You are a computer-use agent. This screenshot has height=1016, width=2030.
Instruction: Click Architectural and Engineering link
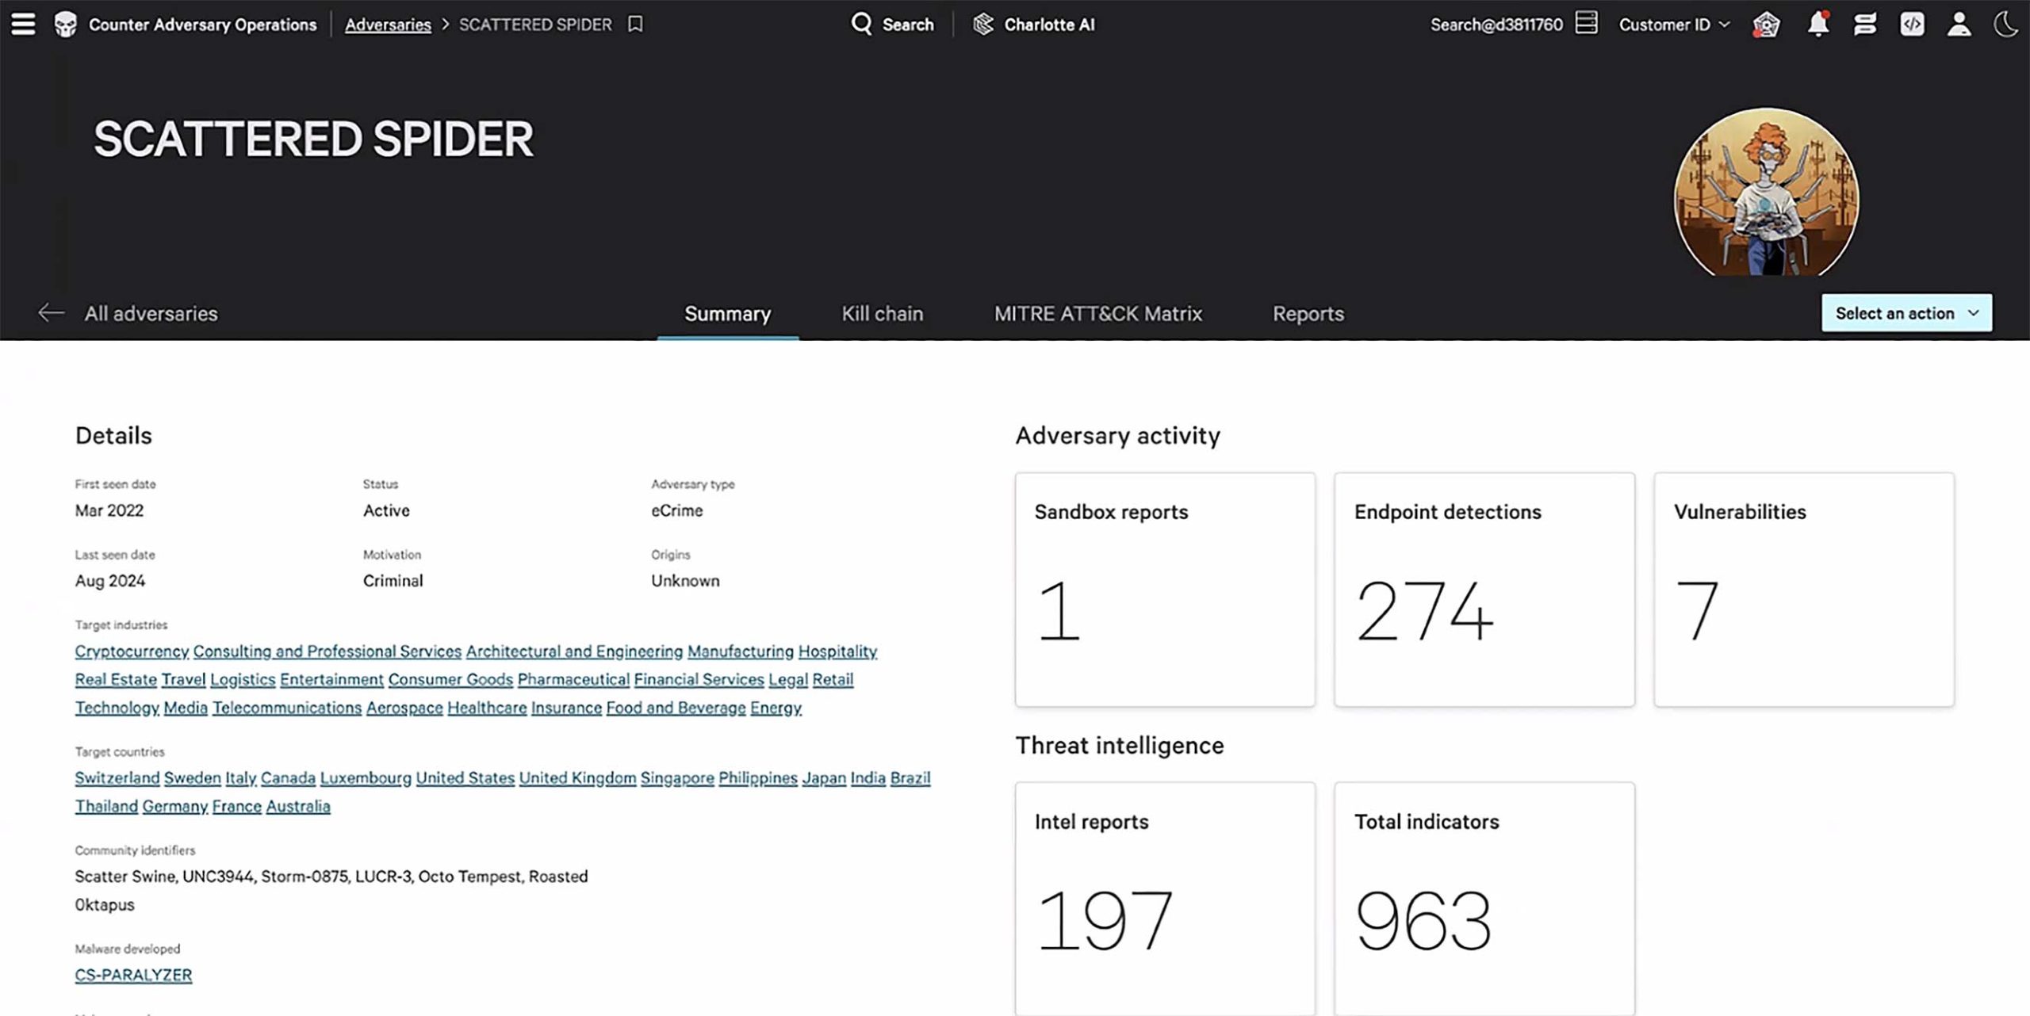[574, 651]
